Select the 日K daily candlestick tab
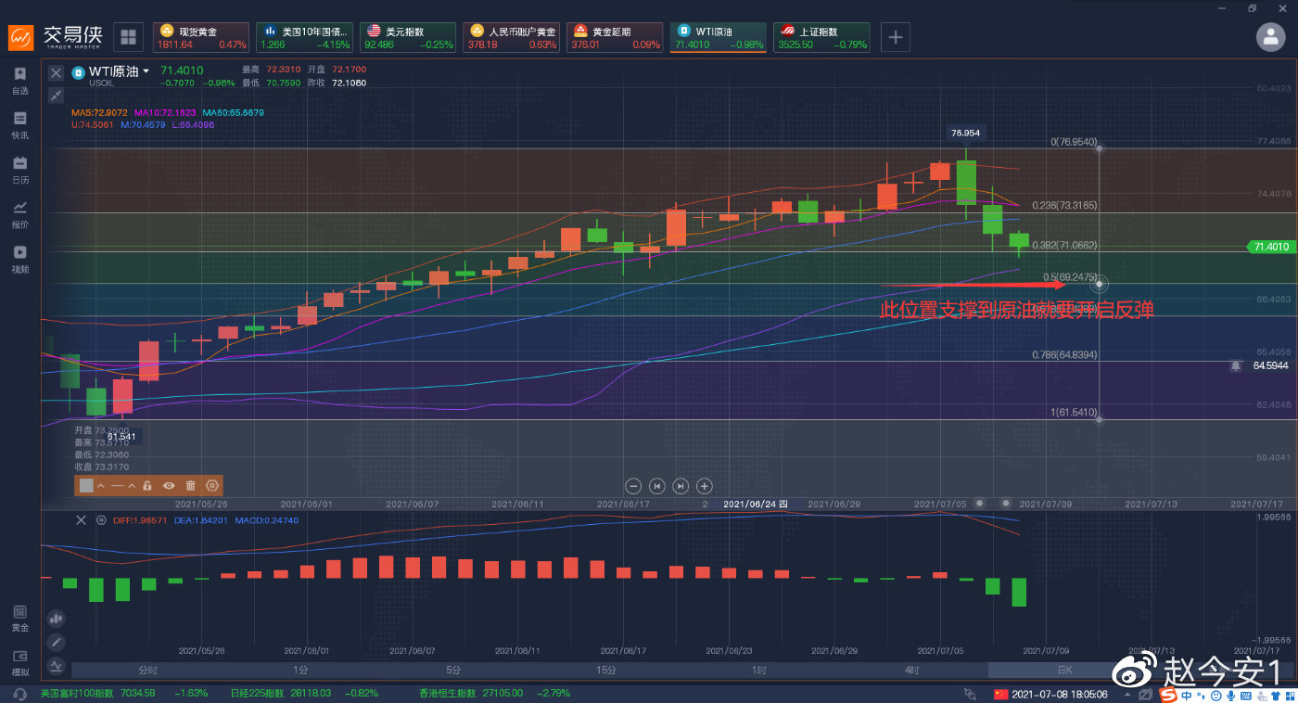This screenshot has width=1298, height=703. tap(1064, 670)
